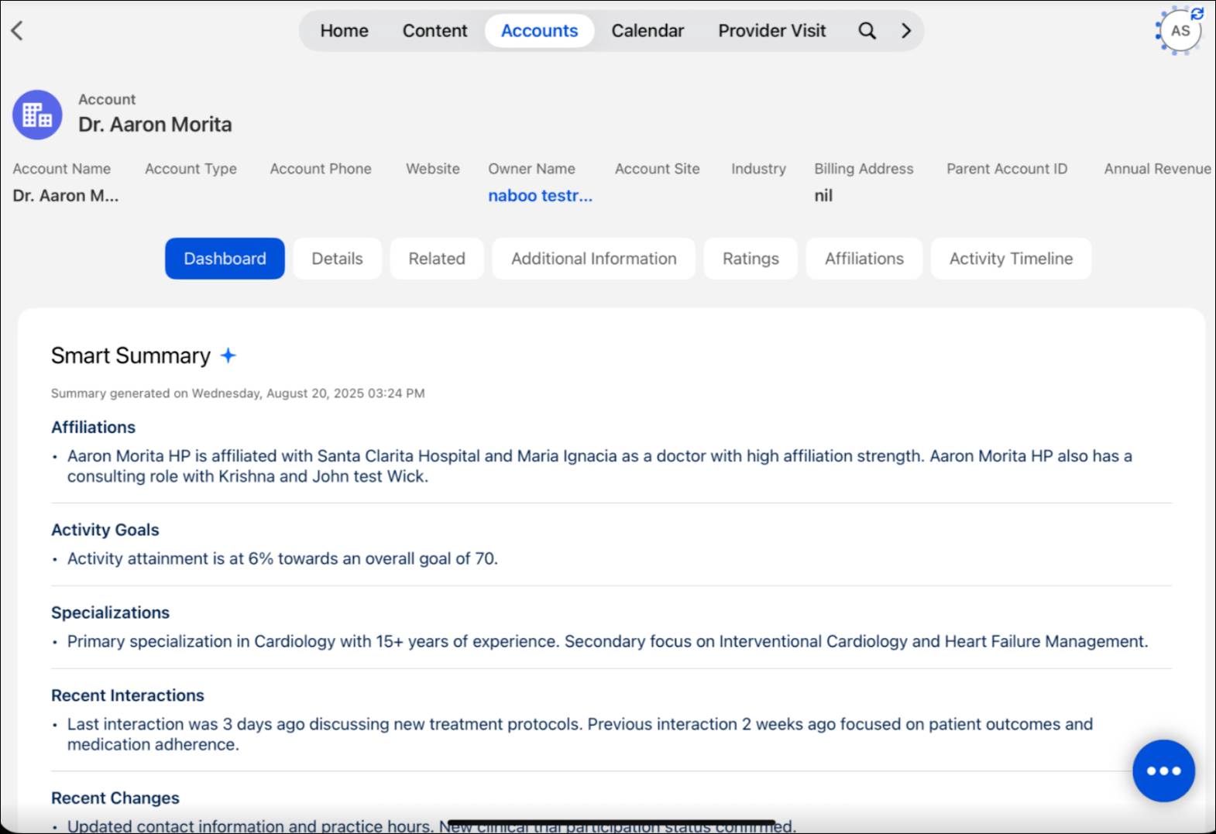The height and width of the screenshot is (834, 1216).
Task: Open the floating three-dots actions button
Action: 1163,771
